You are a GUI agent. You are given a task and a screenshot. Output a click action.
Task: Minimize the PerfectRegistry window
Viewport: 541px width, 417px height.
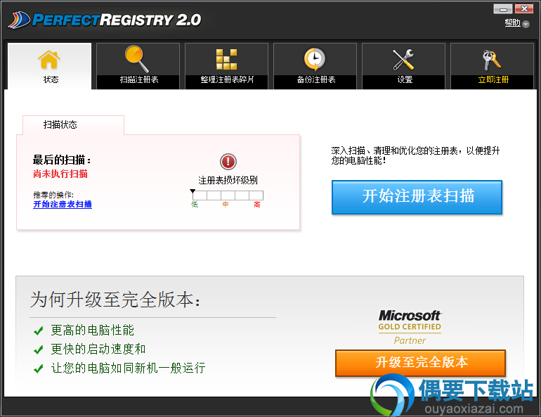pyautogui.click(x=502, y=9)
